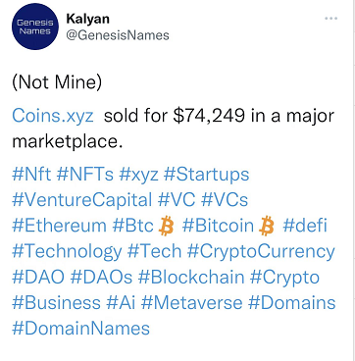Open the #Domains hashtag
The image size is (355, 361).
tap(291, 303)
